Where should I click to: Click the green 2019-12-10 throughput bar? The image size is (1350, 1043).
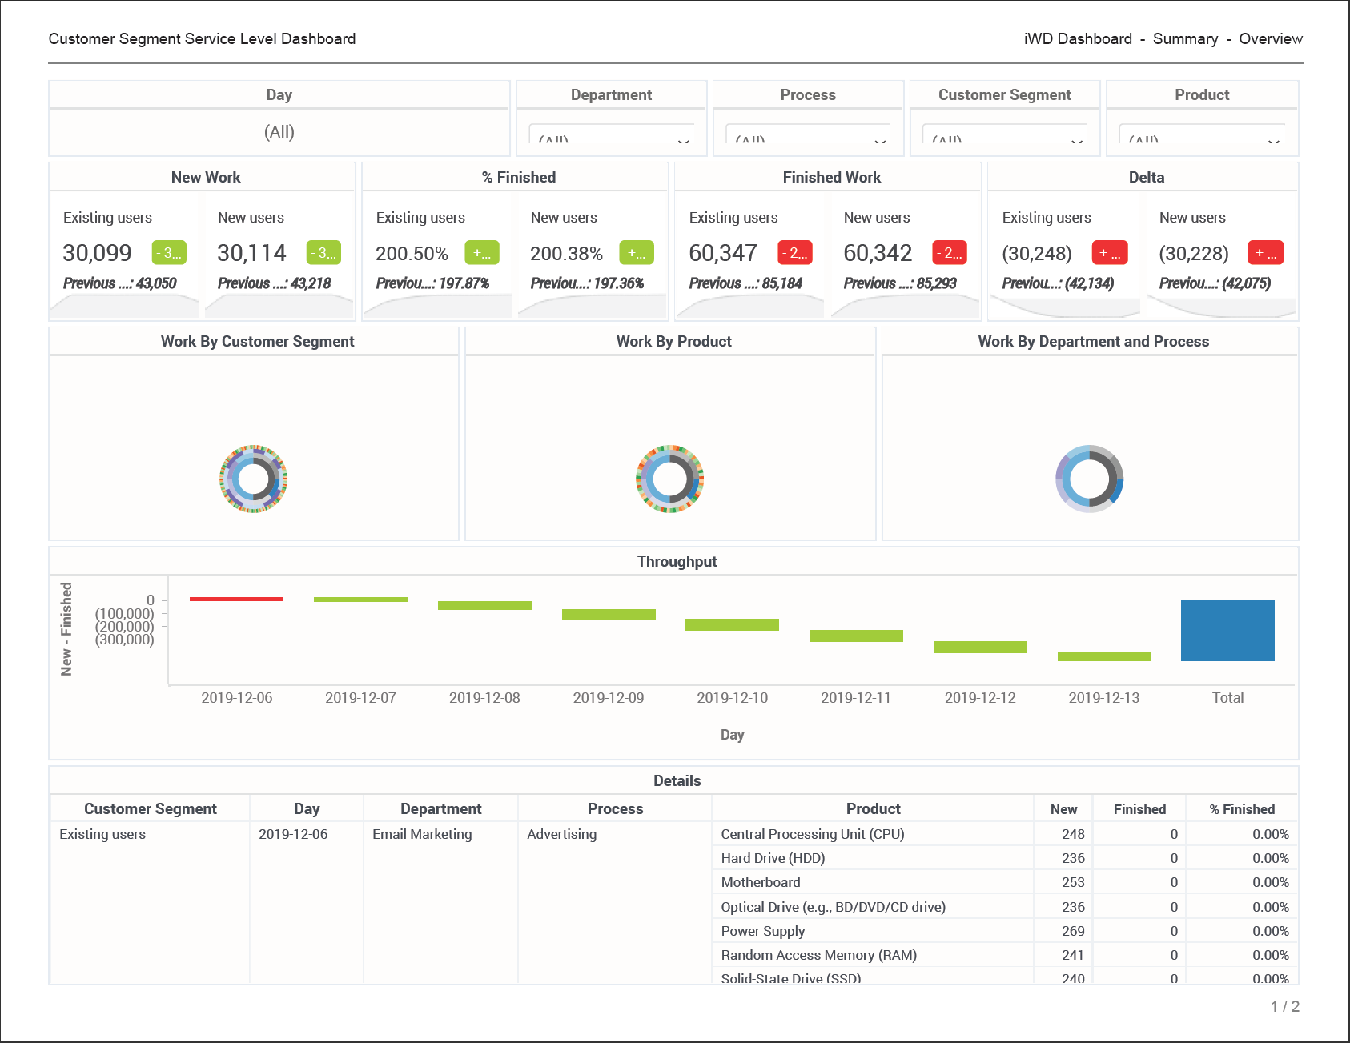[732, 624]
